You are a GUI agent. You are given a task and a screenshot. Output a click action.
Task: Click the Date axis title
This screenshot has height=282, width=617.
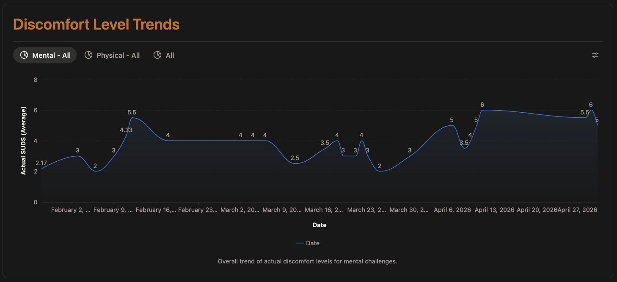(320, 225)
